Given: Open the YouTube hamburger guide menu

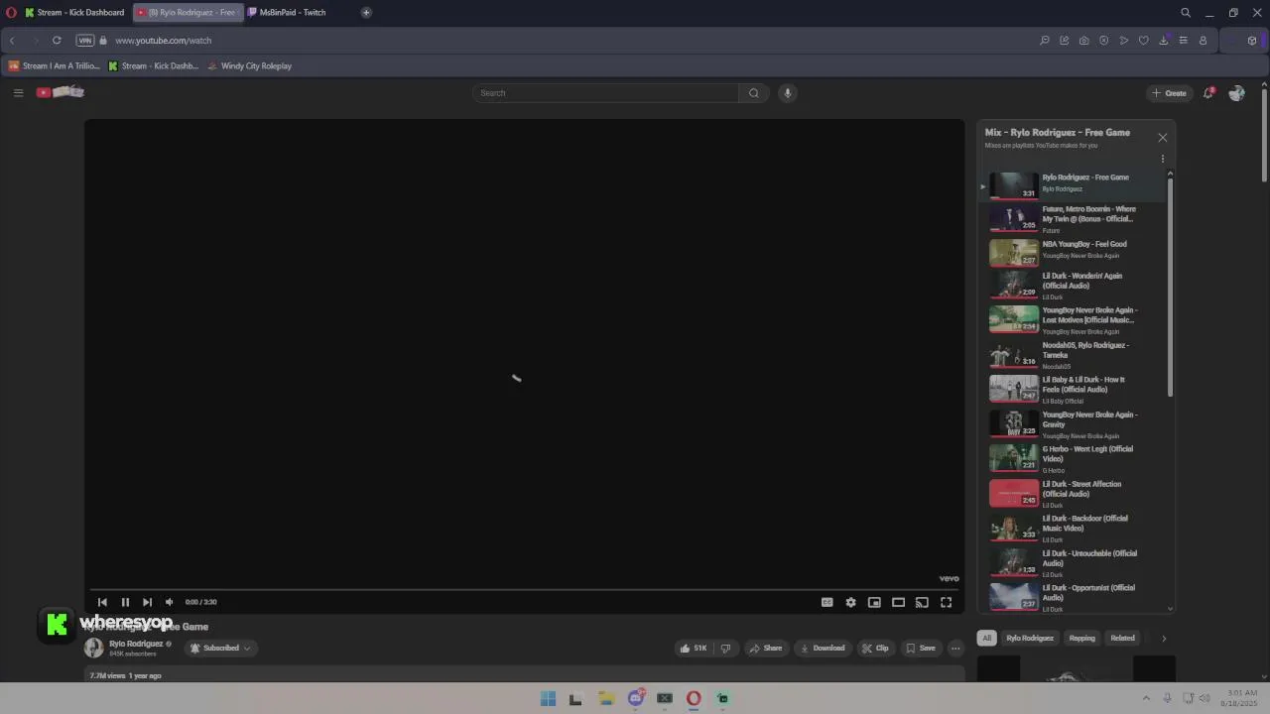Looking at the screenshot, I should 18,92.
